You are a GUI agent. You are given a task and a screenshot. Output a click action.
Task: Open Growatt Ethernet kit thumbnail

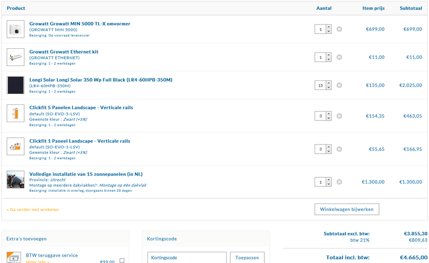pos(16,57)
